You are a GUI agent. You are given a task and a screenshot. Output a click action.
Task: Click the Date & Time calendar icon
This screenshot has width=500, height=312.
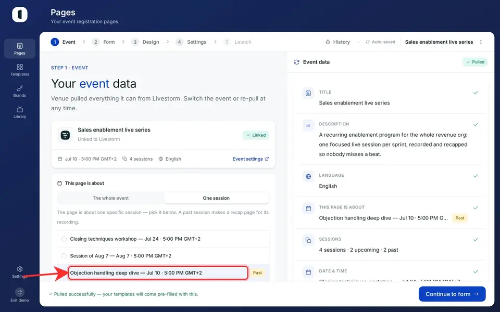coord(308,272)
